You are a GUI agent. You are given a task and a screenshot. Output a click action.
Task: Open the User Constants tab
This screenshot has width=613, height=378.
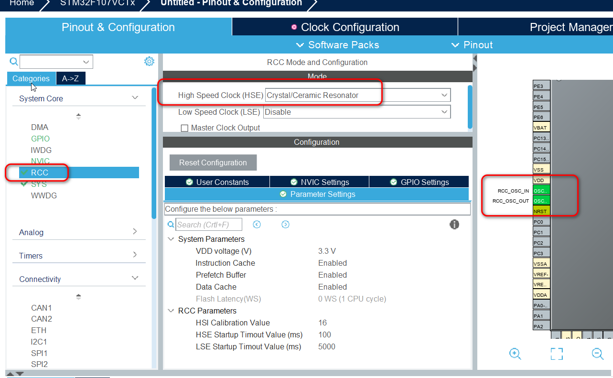(217, 182)
